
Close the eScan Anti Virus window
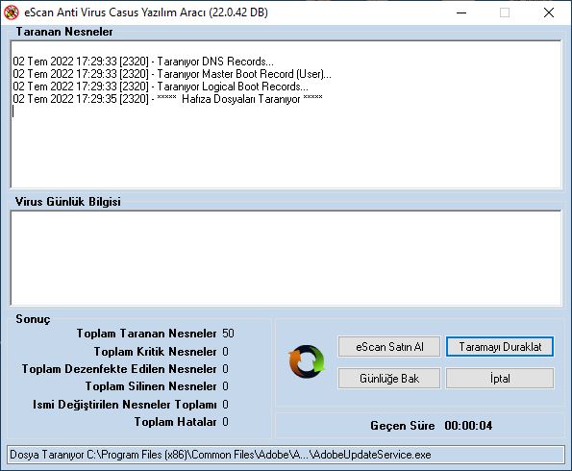pos(549,12)
